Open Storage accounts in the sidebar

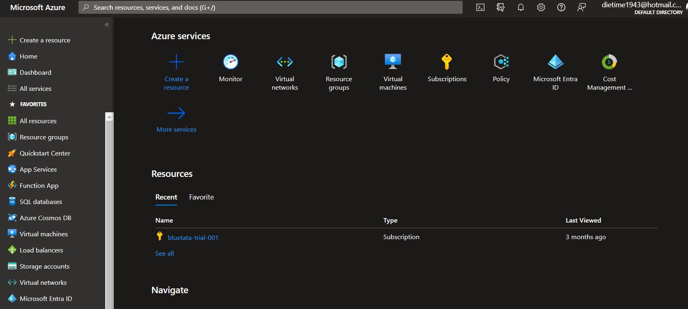pos(45,266)
